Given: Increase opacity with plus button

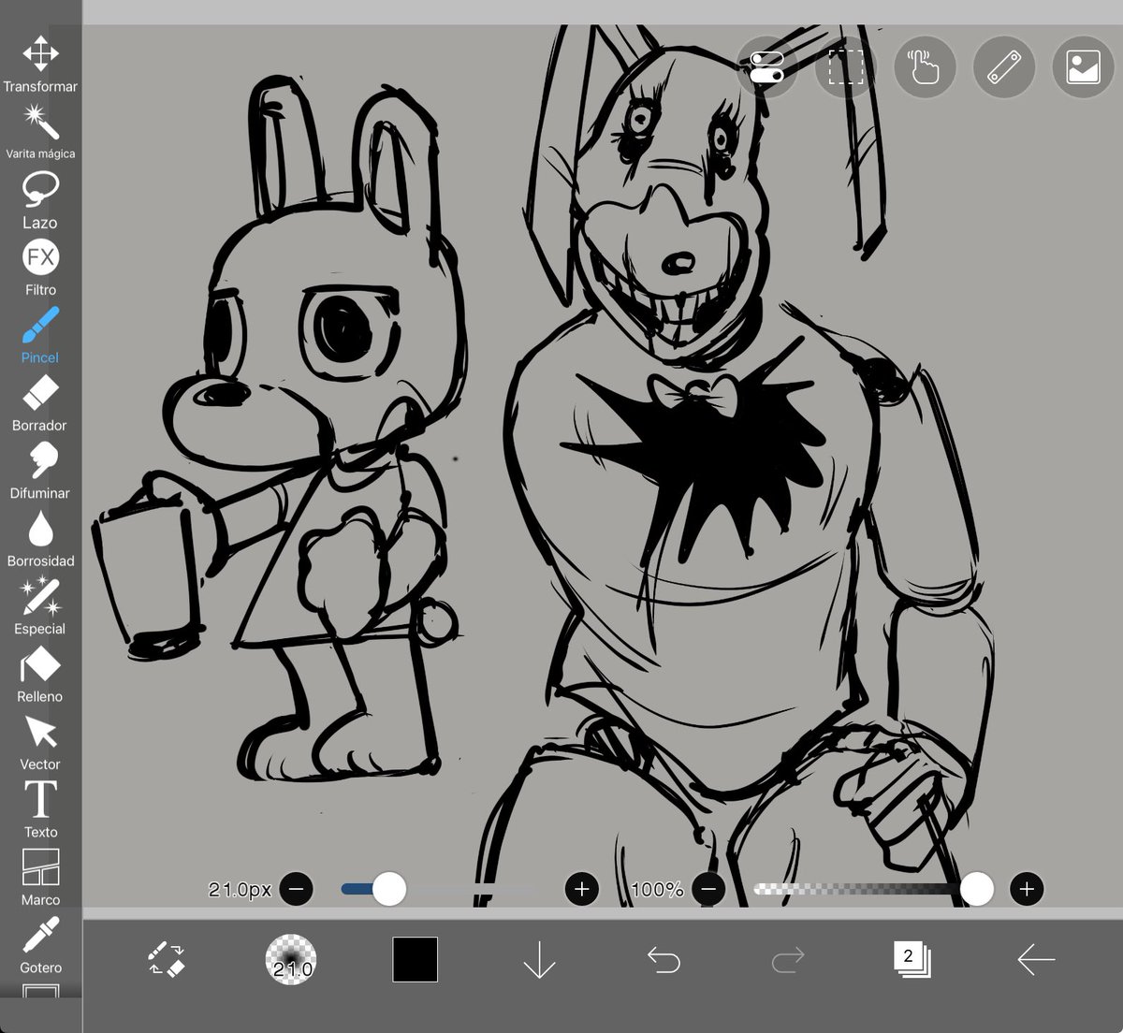Looking at the screenshot, I should [1027, 889].
